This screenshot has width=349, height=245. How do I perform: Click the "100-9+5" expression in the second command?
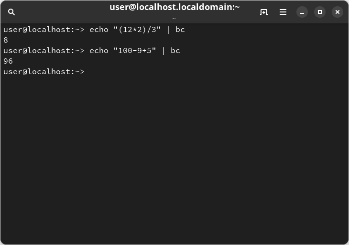pyautogui.click(x=135, y=51)
